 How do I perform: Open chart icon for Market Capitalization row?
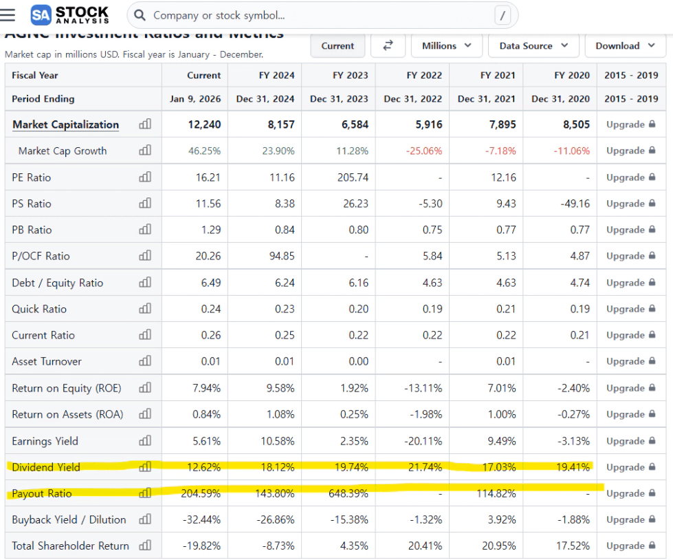pyautogui.click(x=145, y=125)
